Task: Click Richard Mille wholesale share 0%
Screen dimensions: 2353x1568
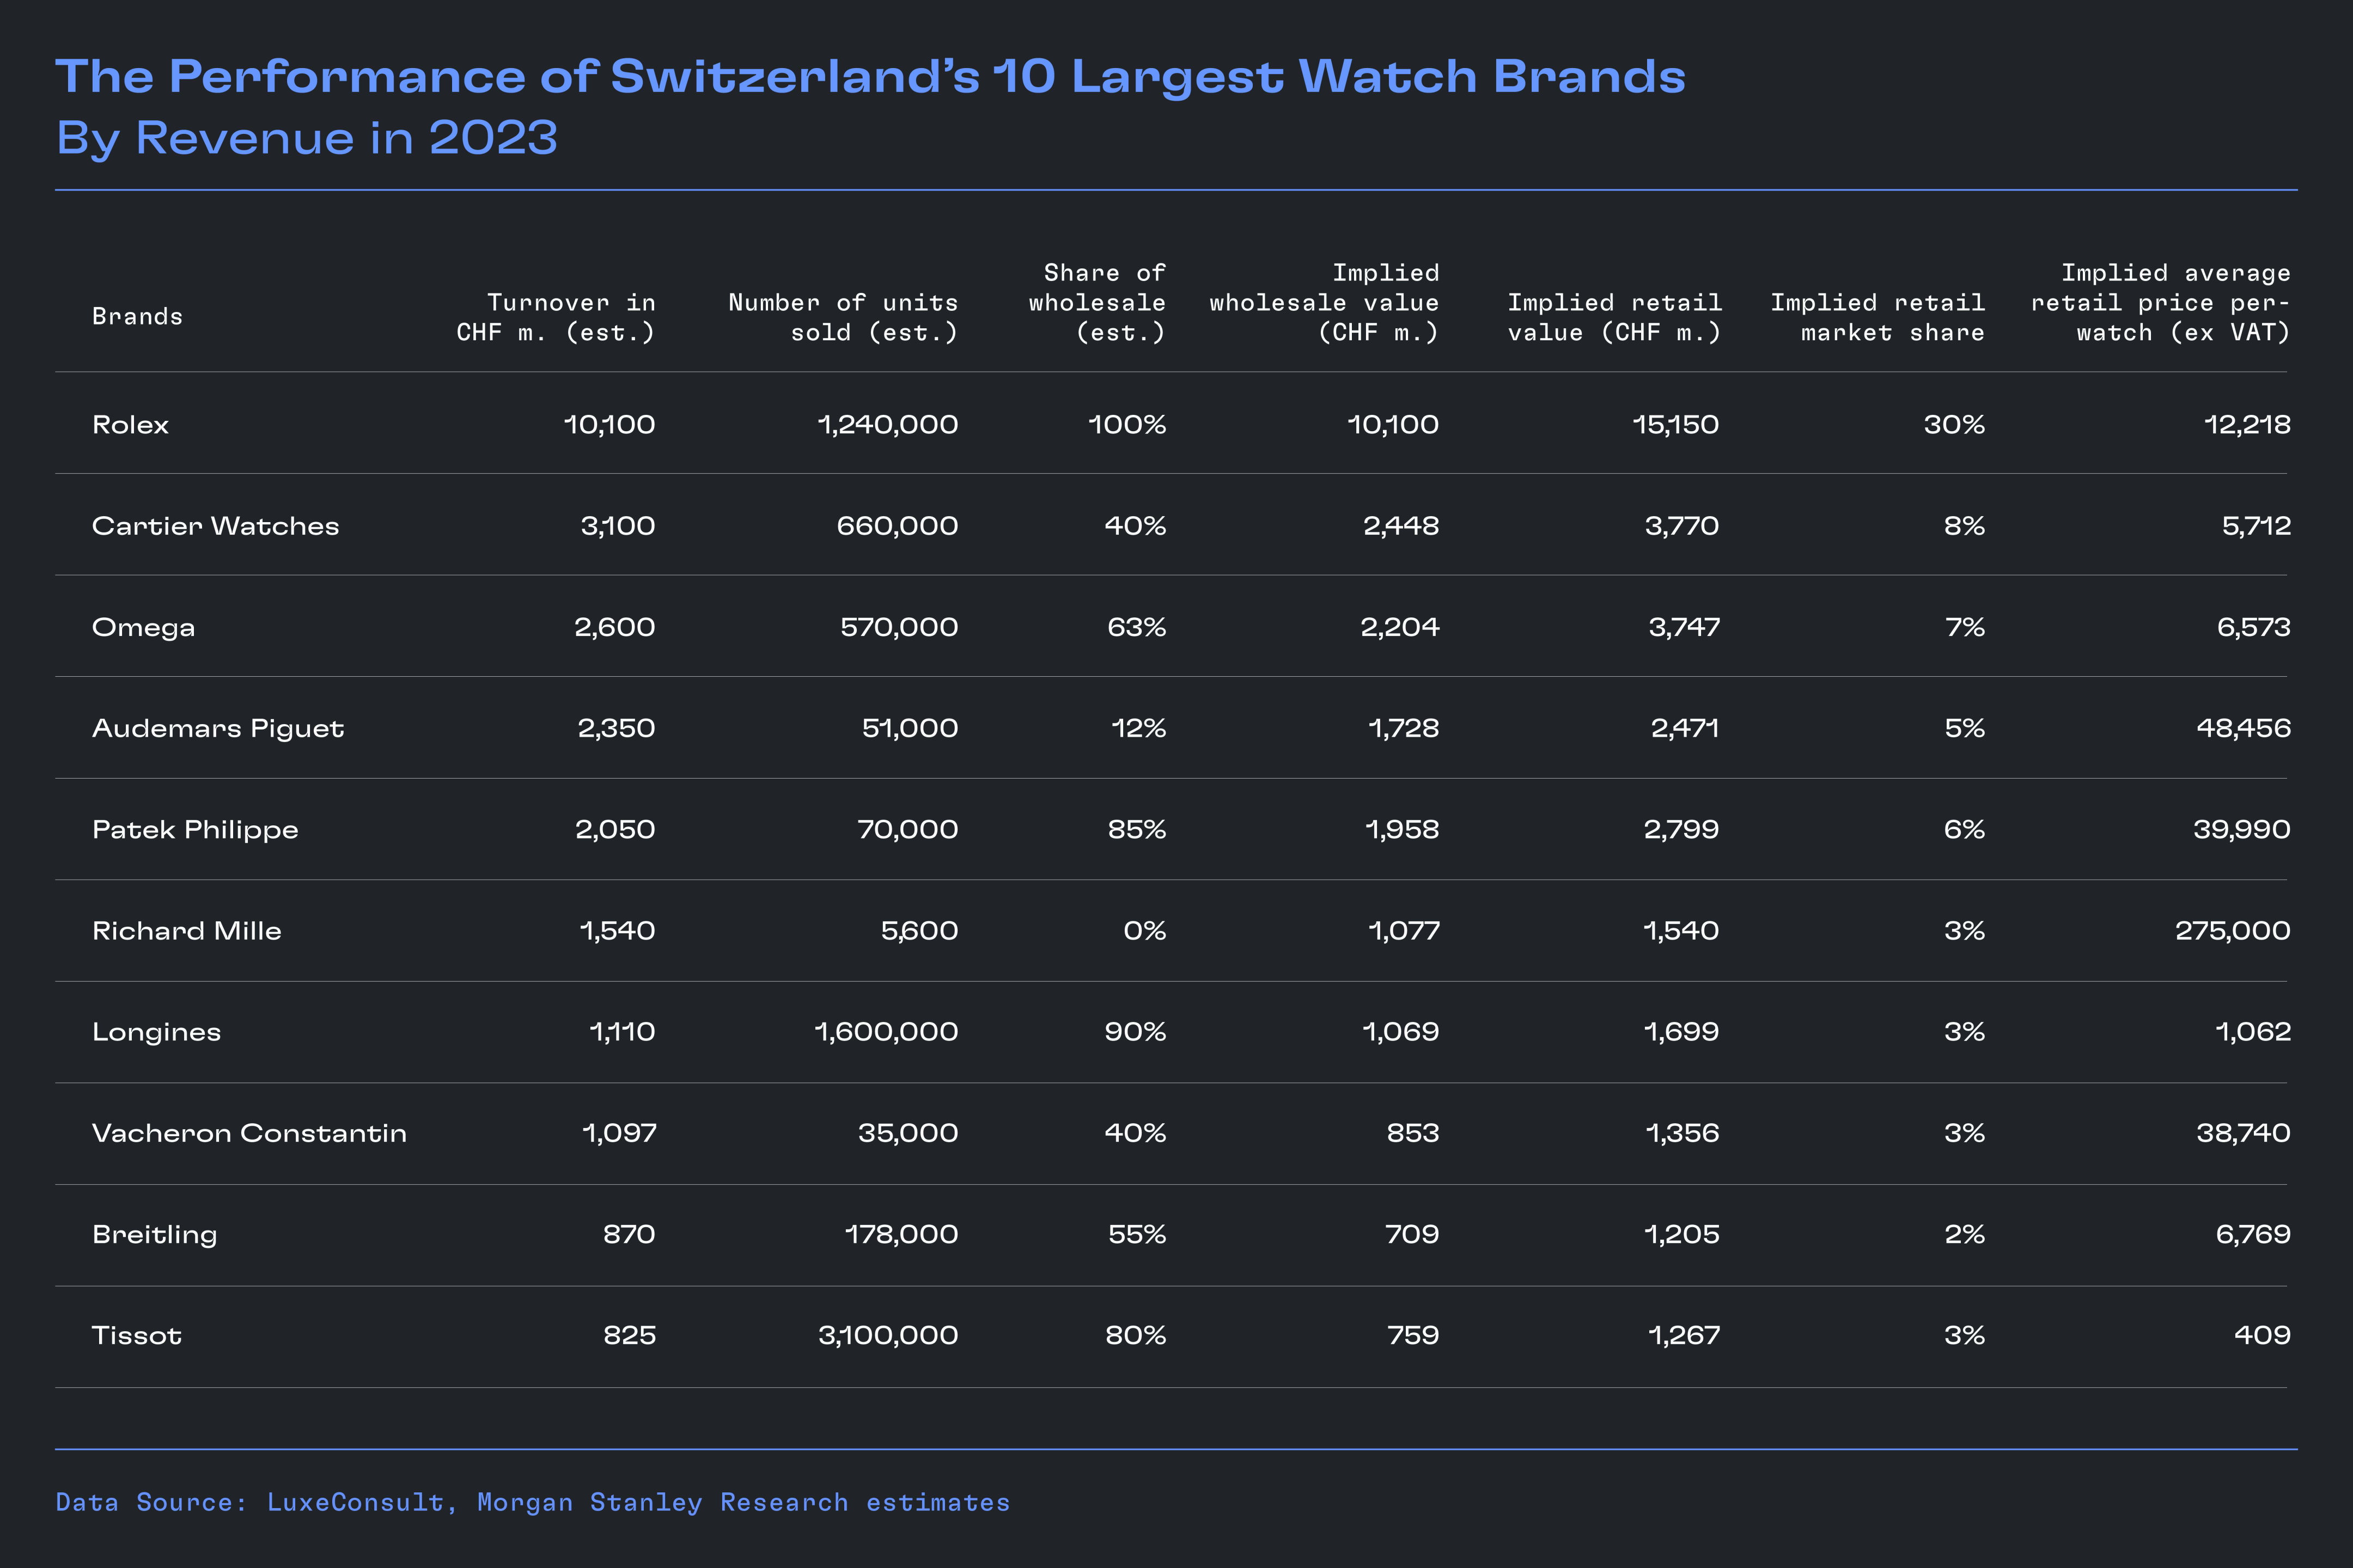Action: (1144, 931)
